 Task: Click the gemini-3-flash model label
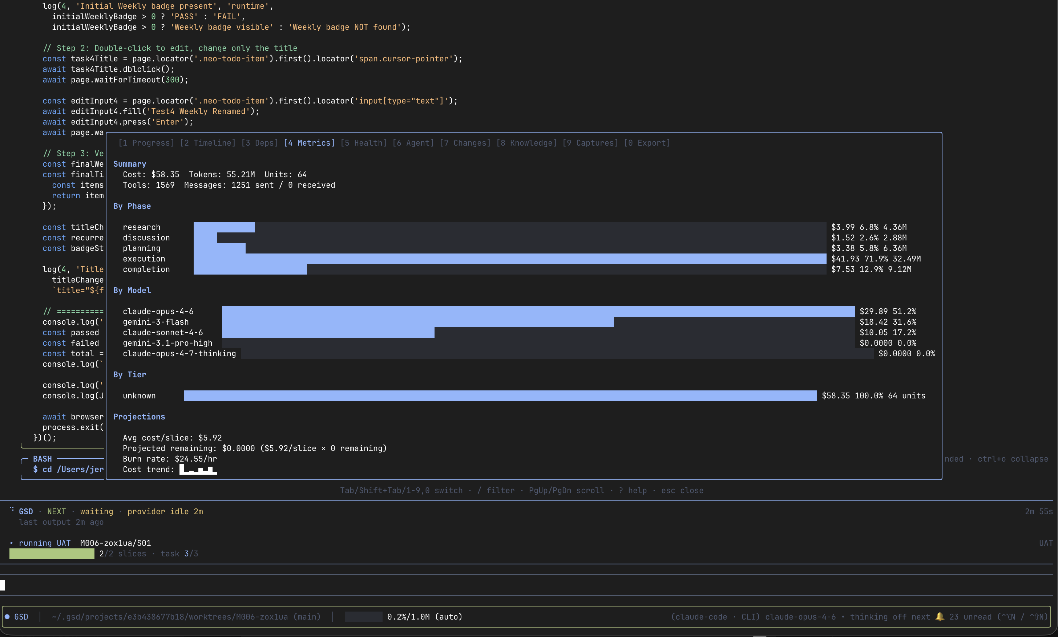coord(156,322)
